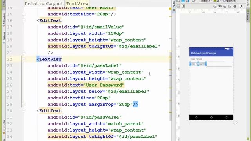
Task: Show design plus blueprint view
Action: coord(188,1)
